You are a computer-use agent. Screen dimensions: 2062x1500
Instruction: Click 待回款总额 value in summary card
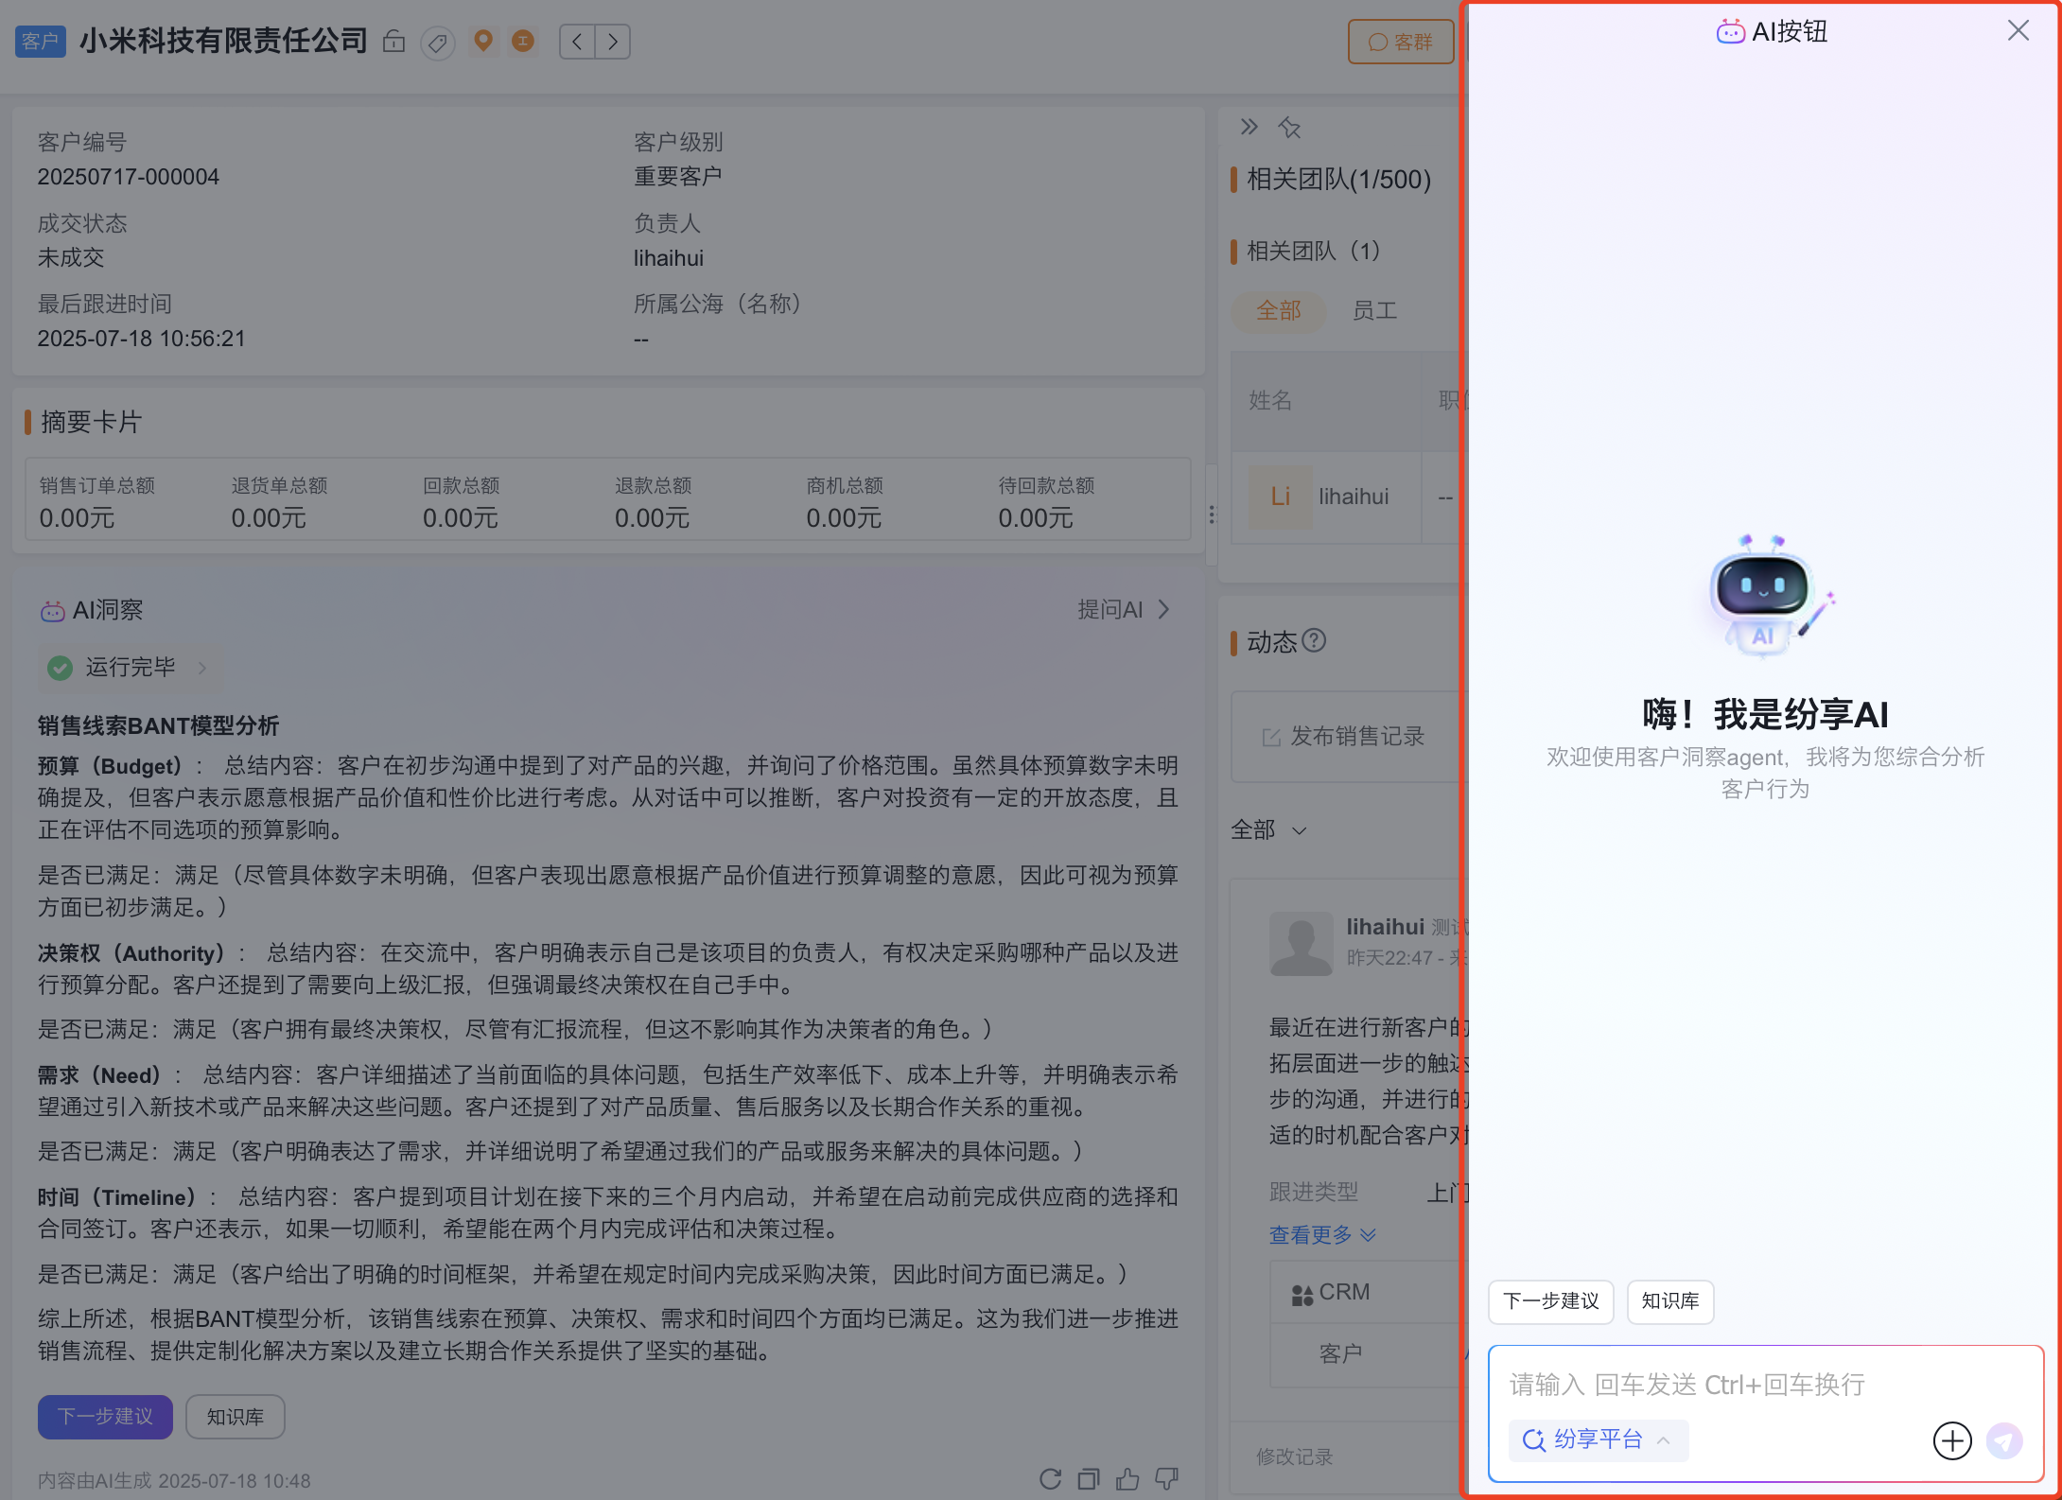click(1036, 518)
